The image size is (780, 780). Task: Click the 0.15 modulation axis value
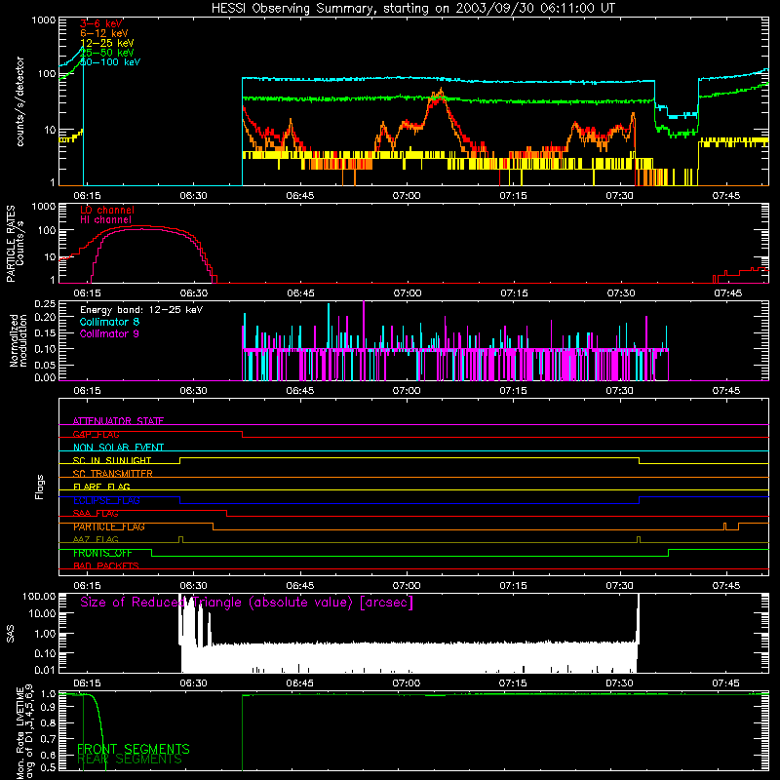[x=45, y=332]
